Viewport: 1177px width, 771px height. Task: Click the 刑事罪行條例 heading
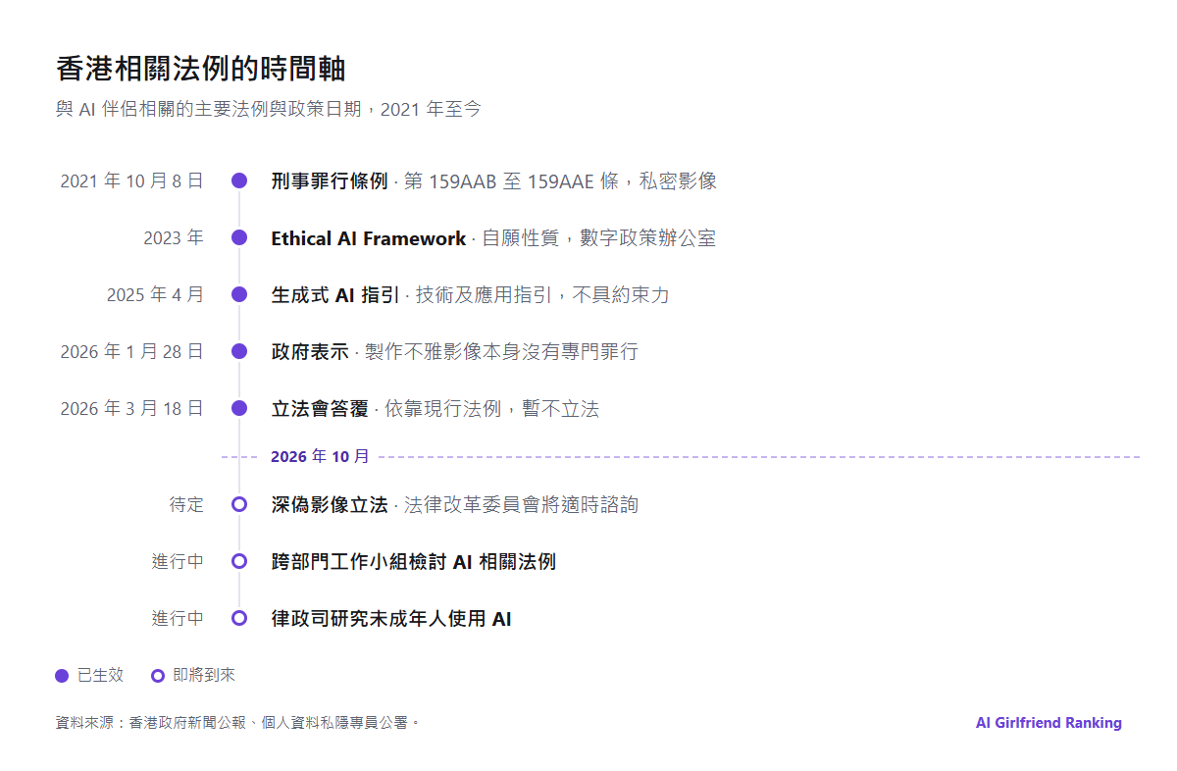click(x=330, y=180)
